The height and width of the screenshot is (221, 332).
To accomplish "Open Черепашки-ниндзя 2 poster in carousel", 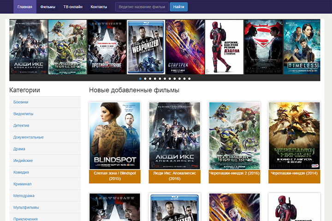I will click(x=67, y=47).
